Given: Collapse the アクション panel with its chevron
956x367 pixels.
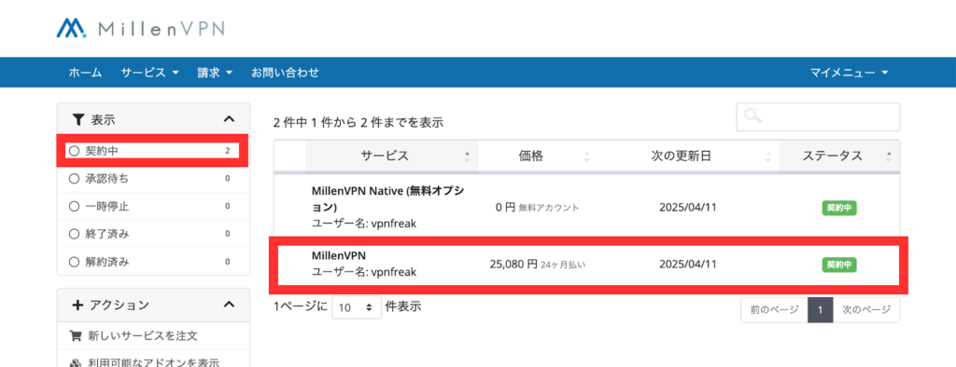Looking at the screenshot, I should 230,305.
